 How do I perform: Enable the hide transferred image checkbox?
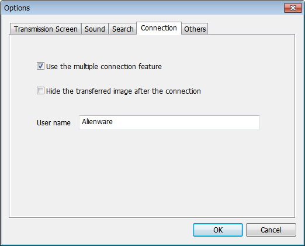click(x=40, y=91)
